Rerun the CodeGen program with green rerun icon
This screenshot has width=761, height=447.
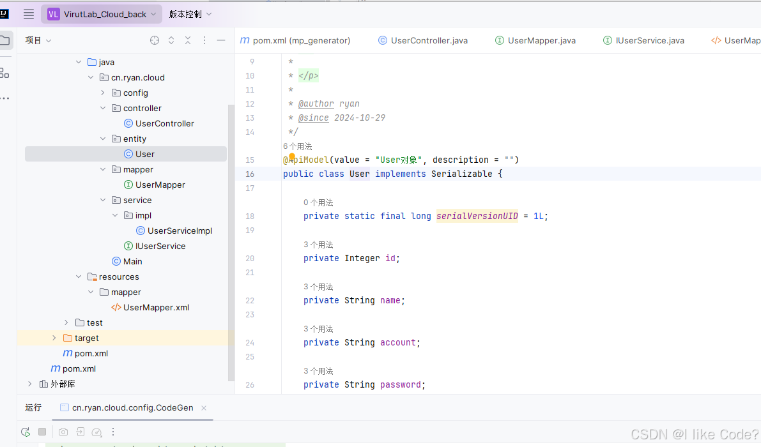[x=25, y=432]
